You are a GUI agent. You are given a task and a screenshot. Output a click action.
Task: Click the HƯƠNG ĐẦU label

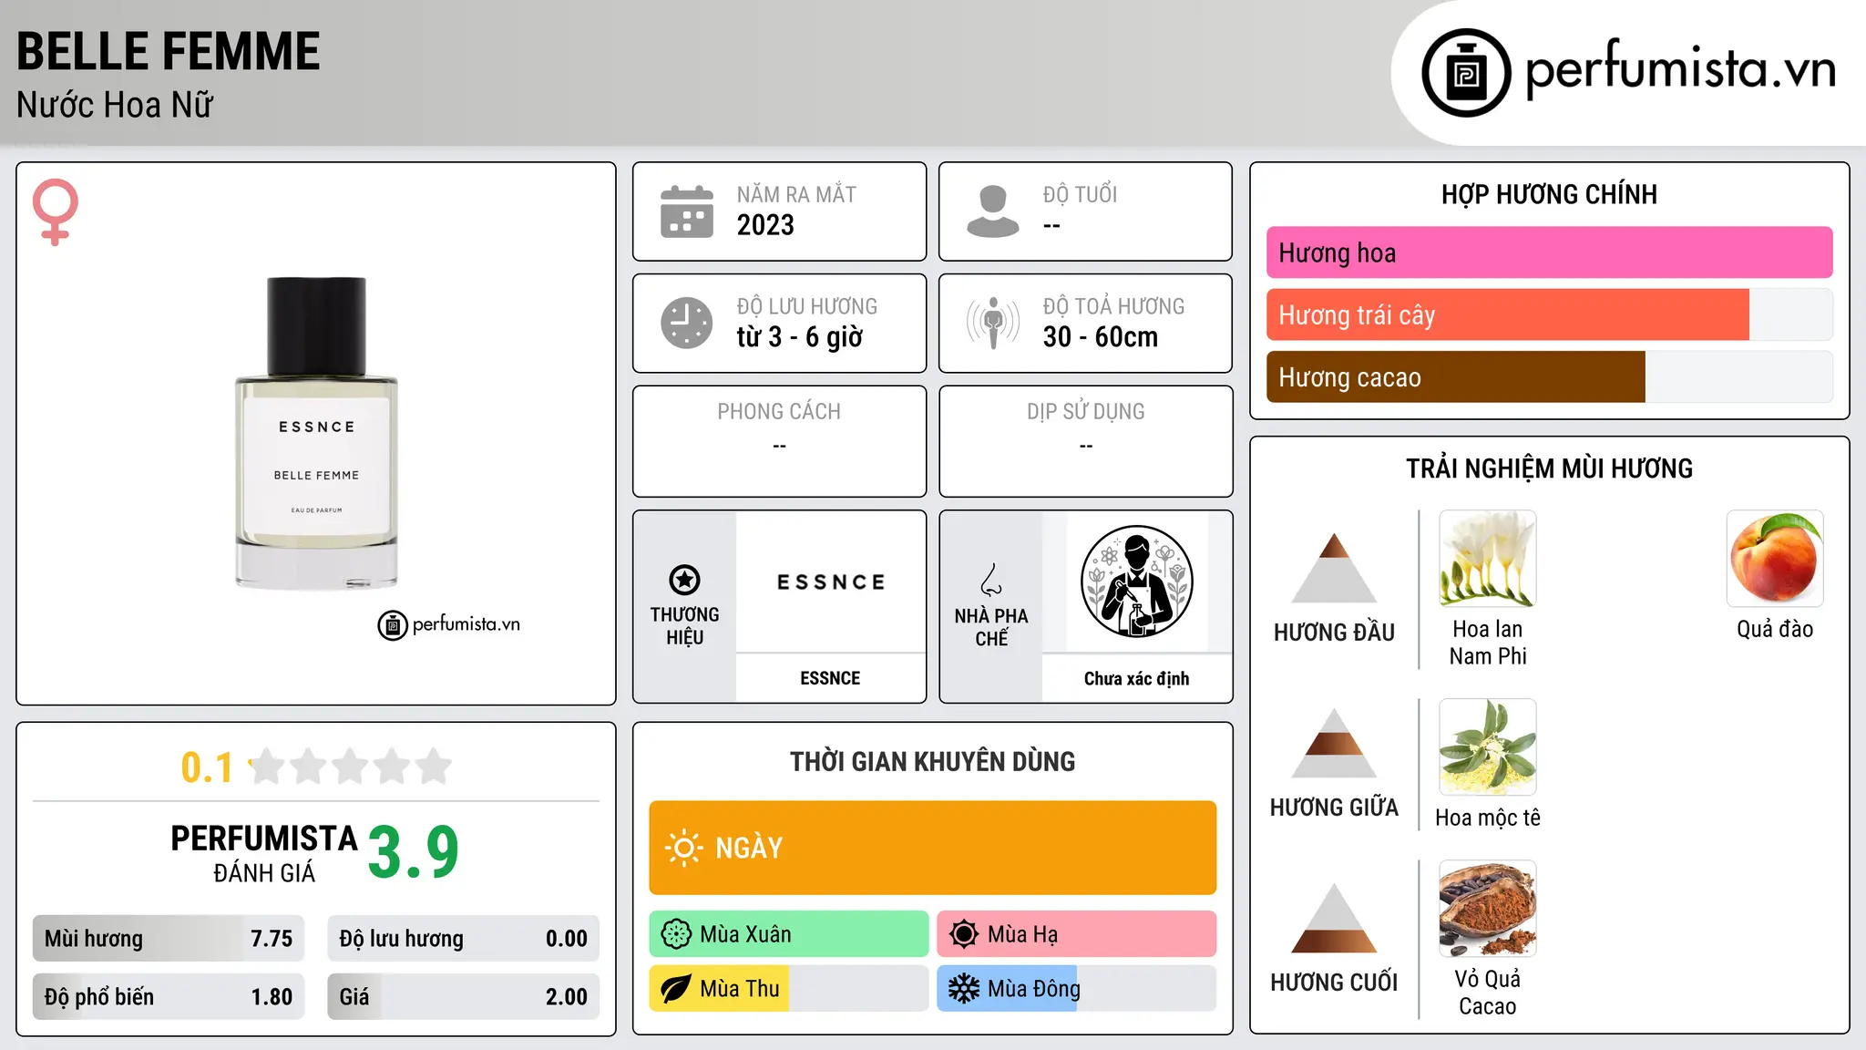tap(1334, 633)
